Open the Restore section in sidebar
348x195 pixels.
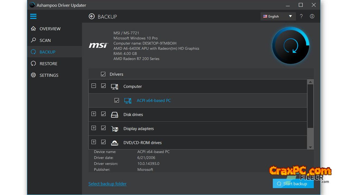[x=48, y=64]
